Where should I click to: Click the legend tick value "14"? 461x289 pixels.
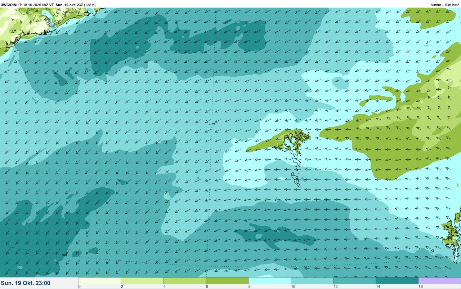click(378, 286)
